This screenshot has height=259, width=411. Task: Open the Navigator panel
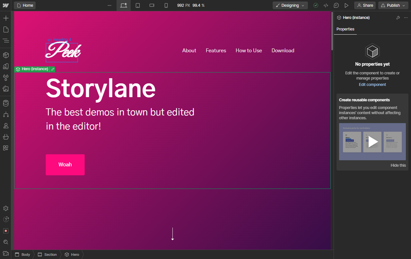point(5,41)
